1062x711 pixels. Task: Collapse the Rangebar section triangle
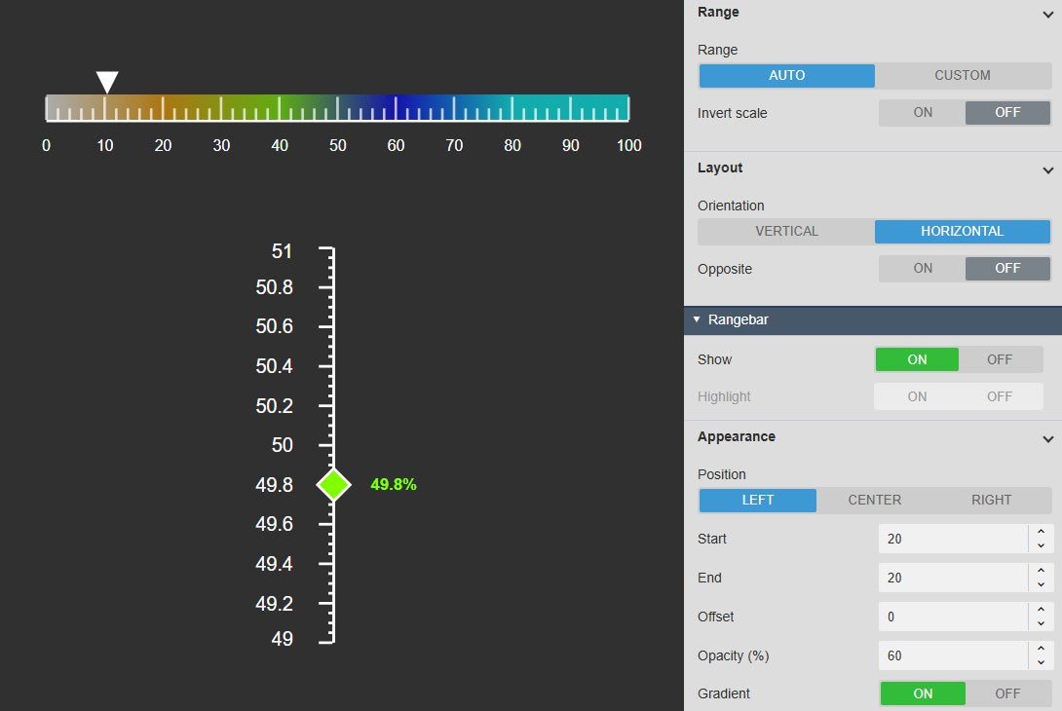pyautogui.click(x=697, y=319)
